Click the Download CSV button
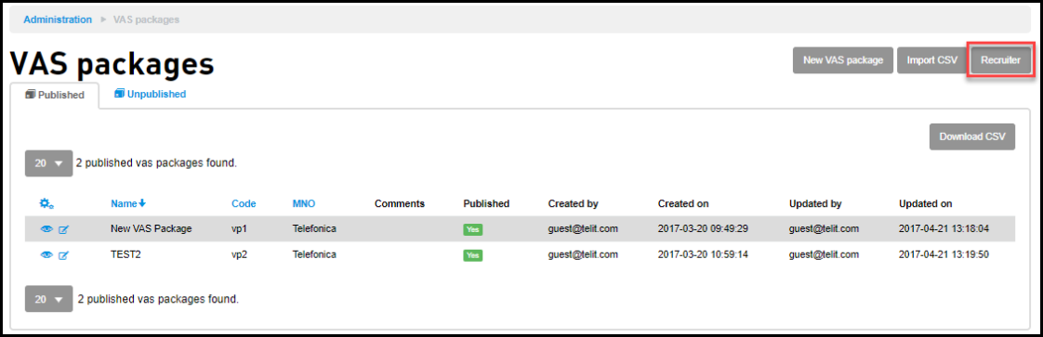 [971, 136]
